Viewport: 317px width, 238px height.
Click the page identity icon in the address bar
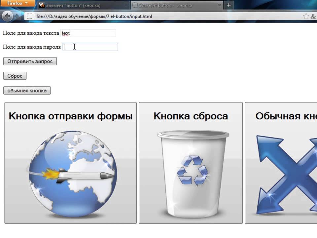click(29, 16)
